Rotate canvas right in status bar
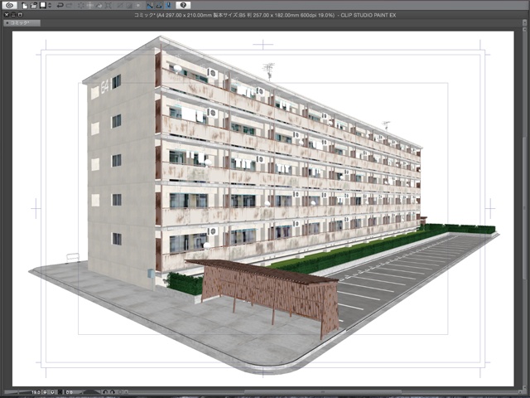Image resolution: width=530 pixels, height=398 pixels. 113,392
